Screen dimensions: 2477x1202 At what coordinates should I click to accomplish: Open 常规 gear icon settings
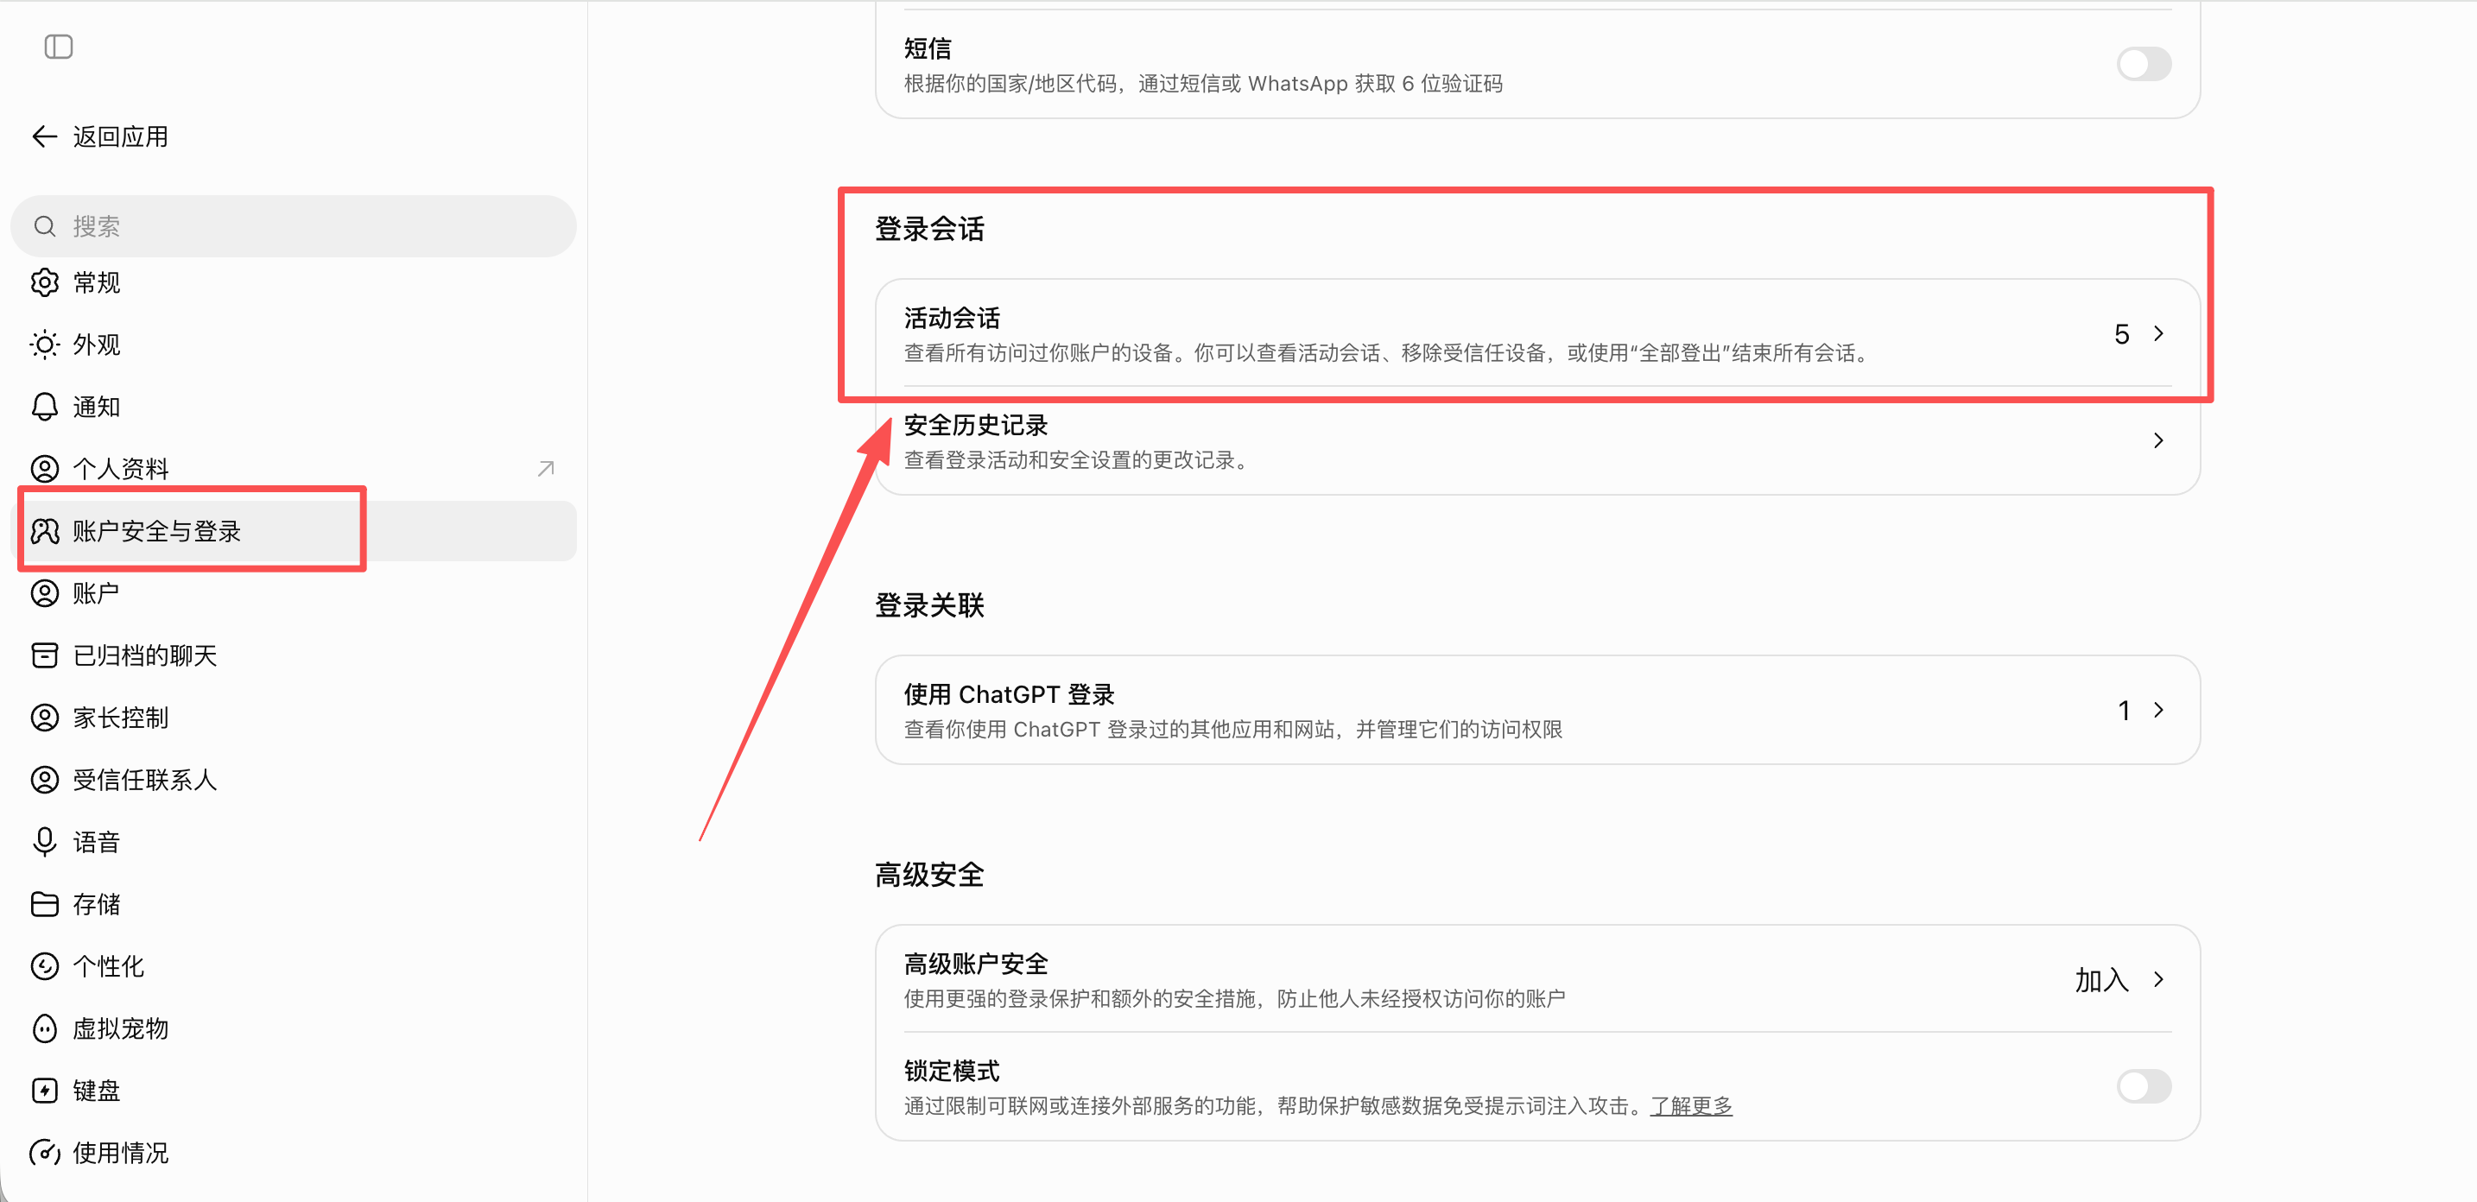coord(44,282)
